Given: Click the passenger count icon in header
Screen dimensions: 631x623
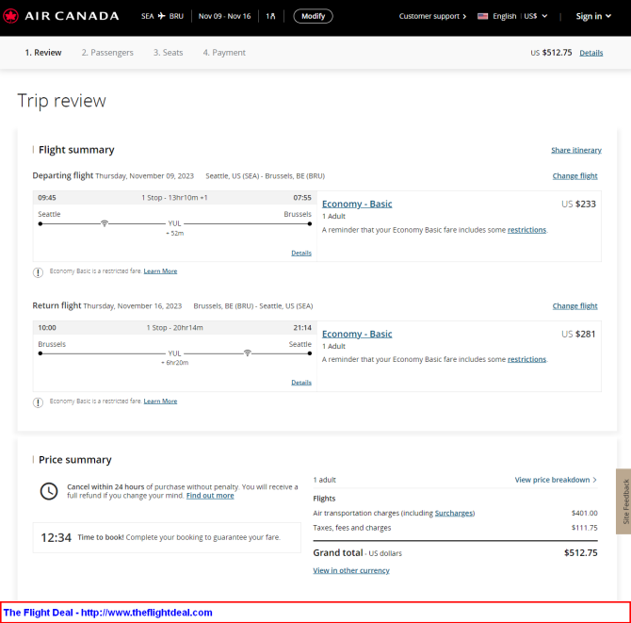Looking at the screenshot, I should click(x=272, y=16).
